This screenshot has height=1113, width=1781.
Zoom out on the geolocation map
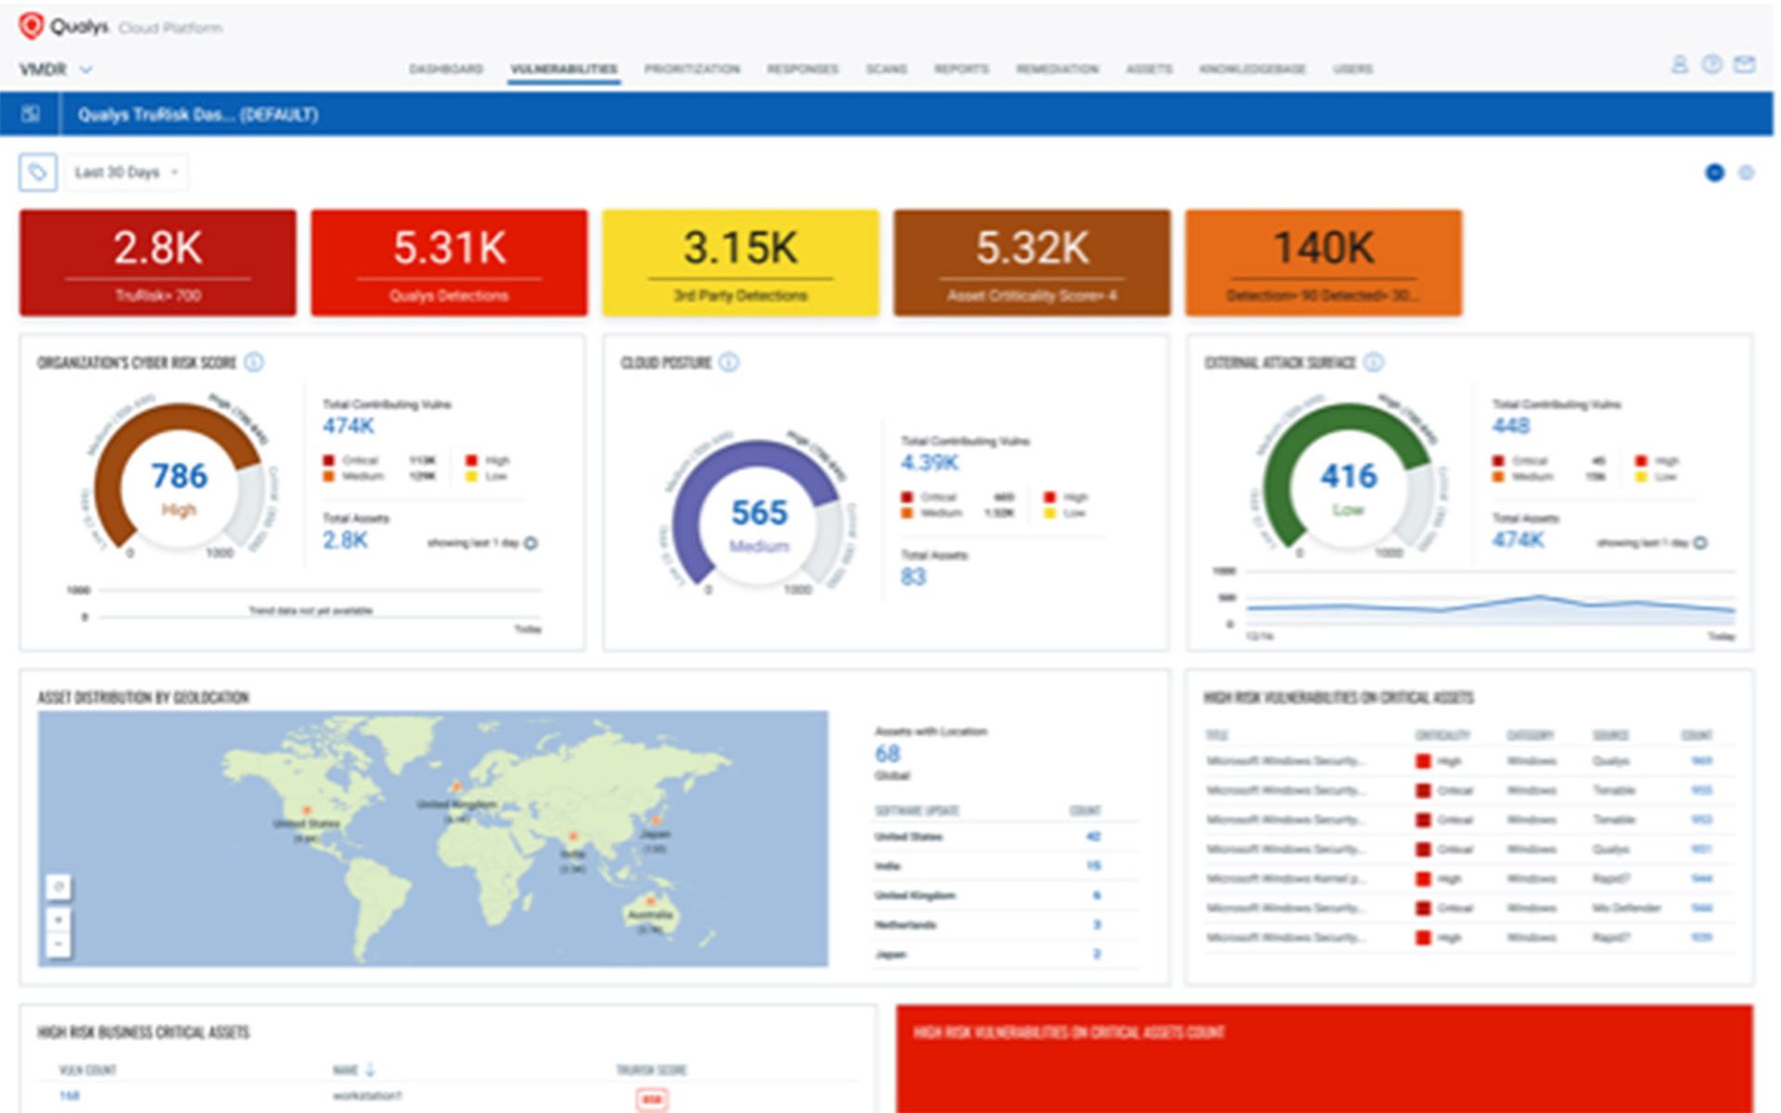click(58, 944)
